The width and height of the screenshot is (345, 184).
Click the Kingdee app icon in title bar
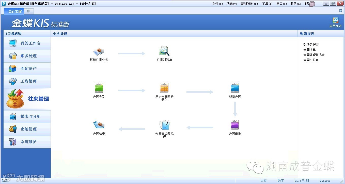(4, 4)
